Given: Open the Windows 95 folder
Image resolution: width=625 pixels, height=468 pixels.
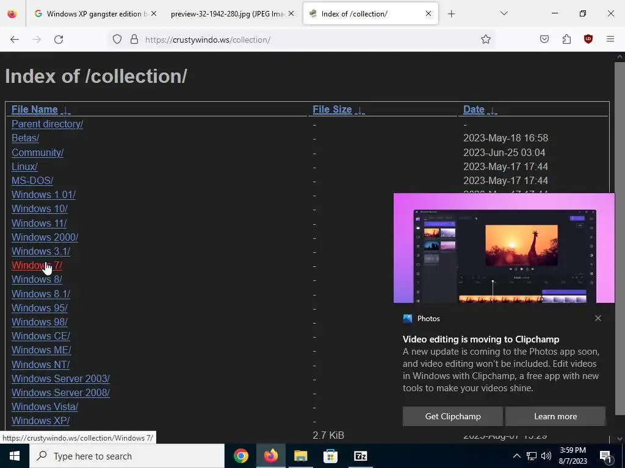Looking at the screenshot, I should (40, 308).
